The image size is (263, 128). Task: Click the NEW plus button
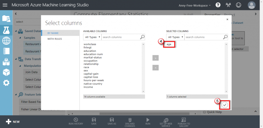pos(13,122)
